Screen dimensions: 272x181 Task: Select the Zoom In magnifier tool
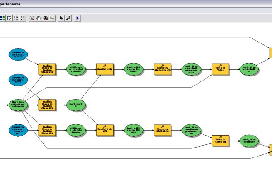(32, 18)
